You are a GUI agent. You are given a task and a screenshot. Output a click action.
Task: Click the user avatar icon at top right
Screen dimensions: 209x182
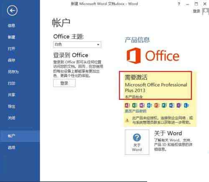tap(206, 11)
